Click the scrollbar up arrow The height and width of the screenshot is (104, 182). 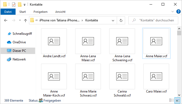pyautogui.click(x=179, y=29)
